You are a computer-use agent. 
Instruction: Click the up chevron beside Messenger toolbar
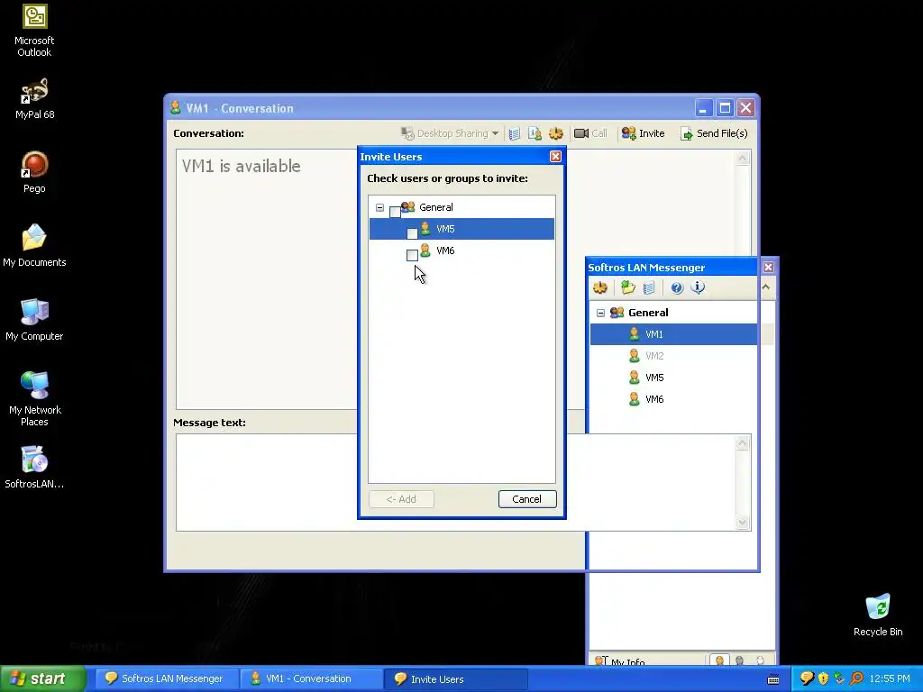point(766,287)
